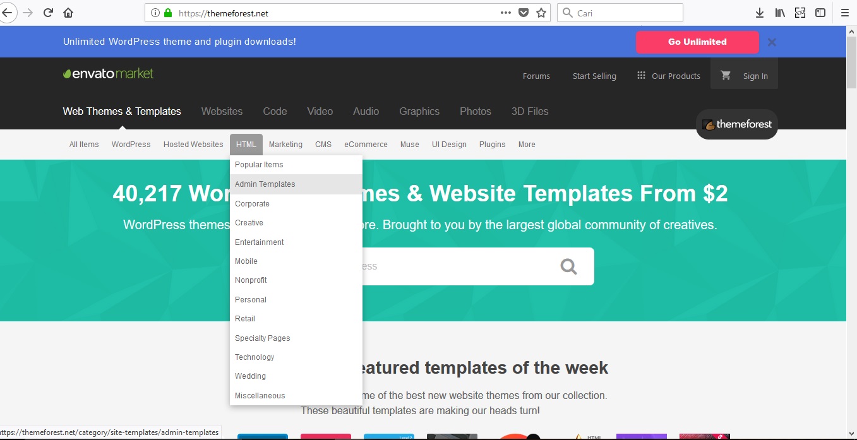
Task: Choose Personal in HTML dropdown
Action: click(x=296, y=300)
